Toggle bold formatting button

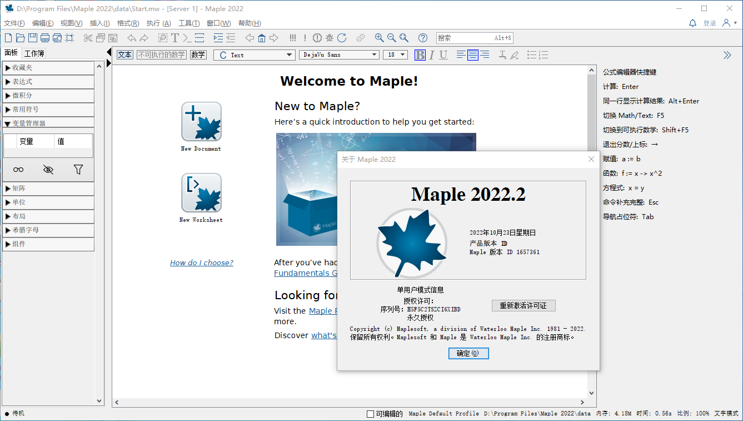420,55
